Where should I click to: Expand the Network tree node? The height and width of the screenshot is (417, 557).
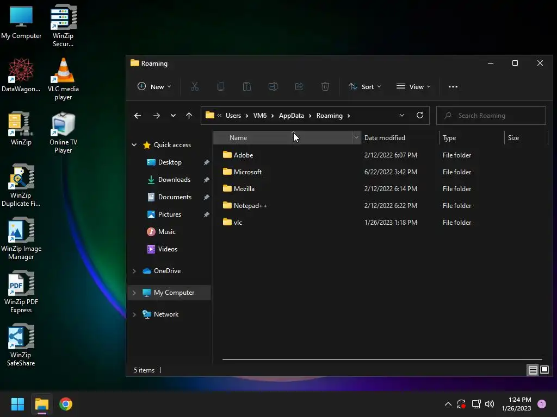[x=134, y=314]
